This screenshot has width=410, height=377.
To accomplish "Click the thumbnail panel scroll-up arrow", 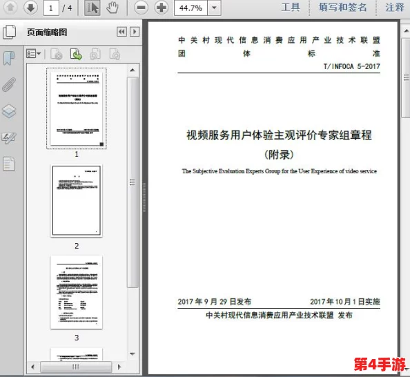I will [133, 70].
